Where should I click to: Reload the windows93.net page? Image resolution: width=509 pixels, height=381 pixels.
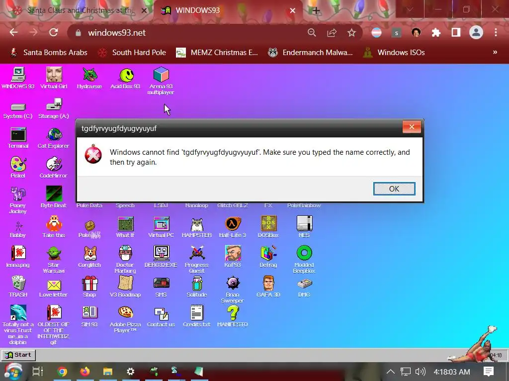click(x=54, y=32)
